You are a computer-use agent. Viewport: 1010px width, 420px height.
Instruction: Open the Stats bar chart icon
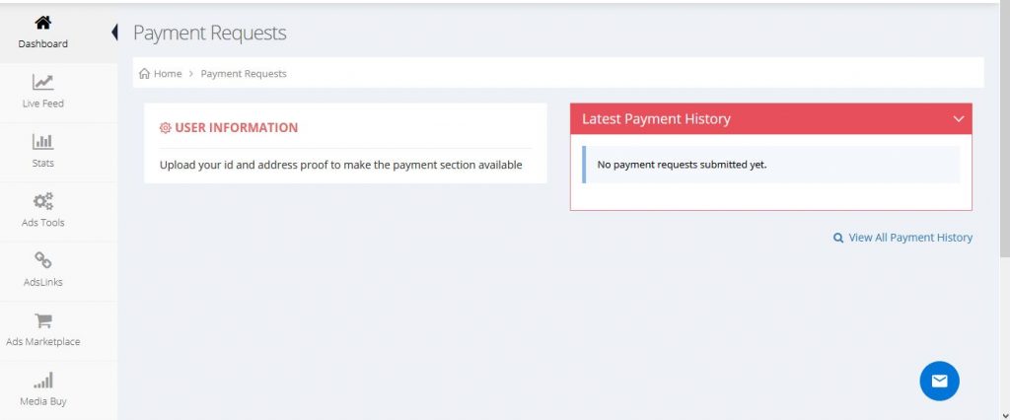(x=42, y=142)
